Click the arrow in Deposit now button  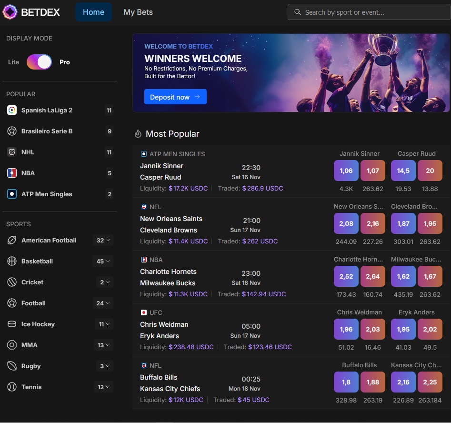coord(197,97)
